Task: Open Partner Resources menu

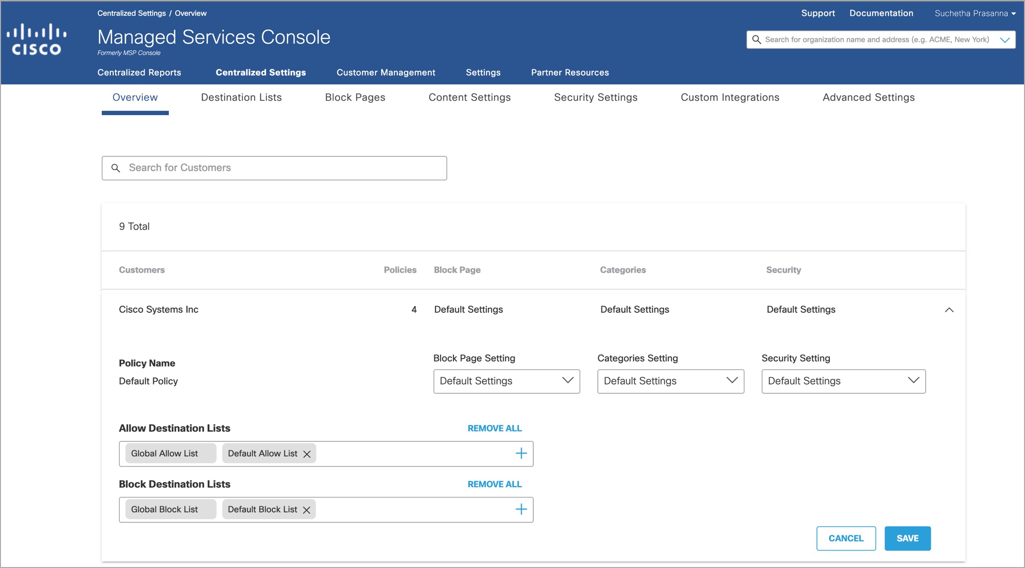Action: (x=570, y=72)
